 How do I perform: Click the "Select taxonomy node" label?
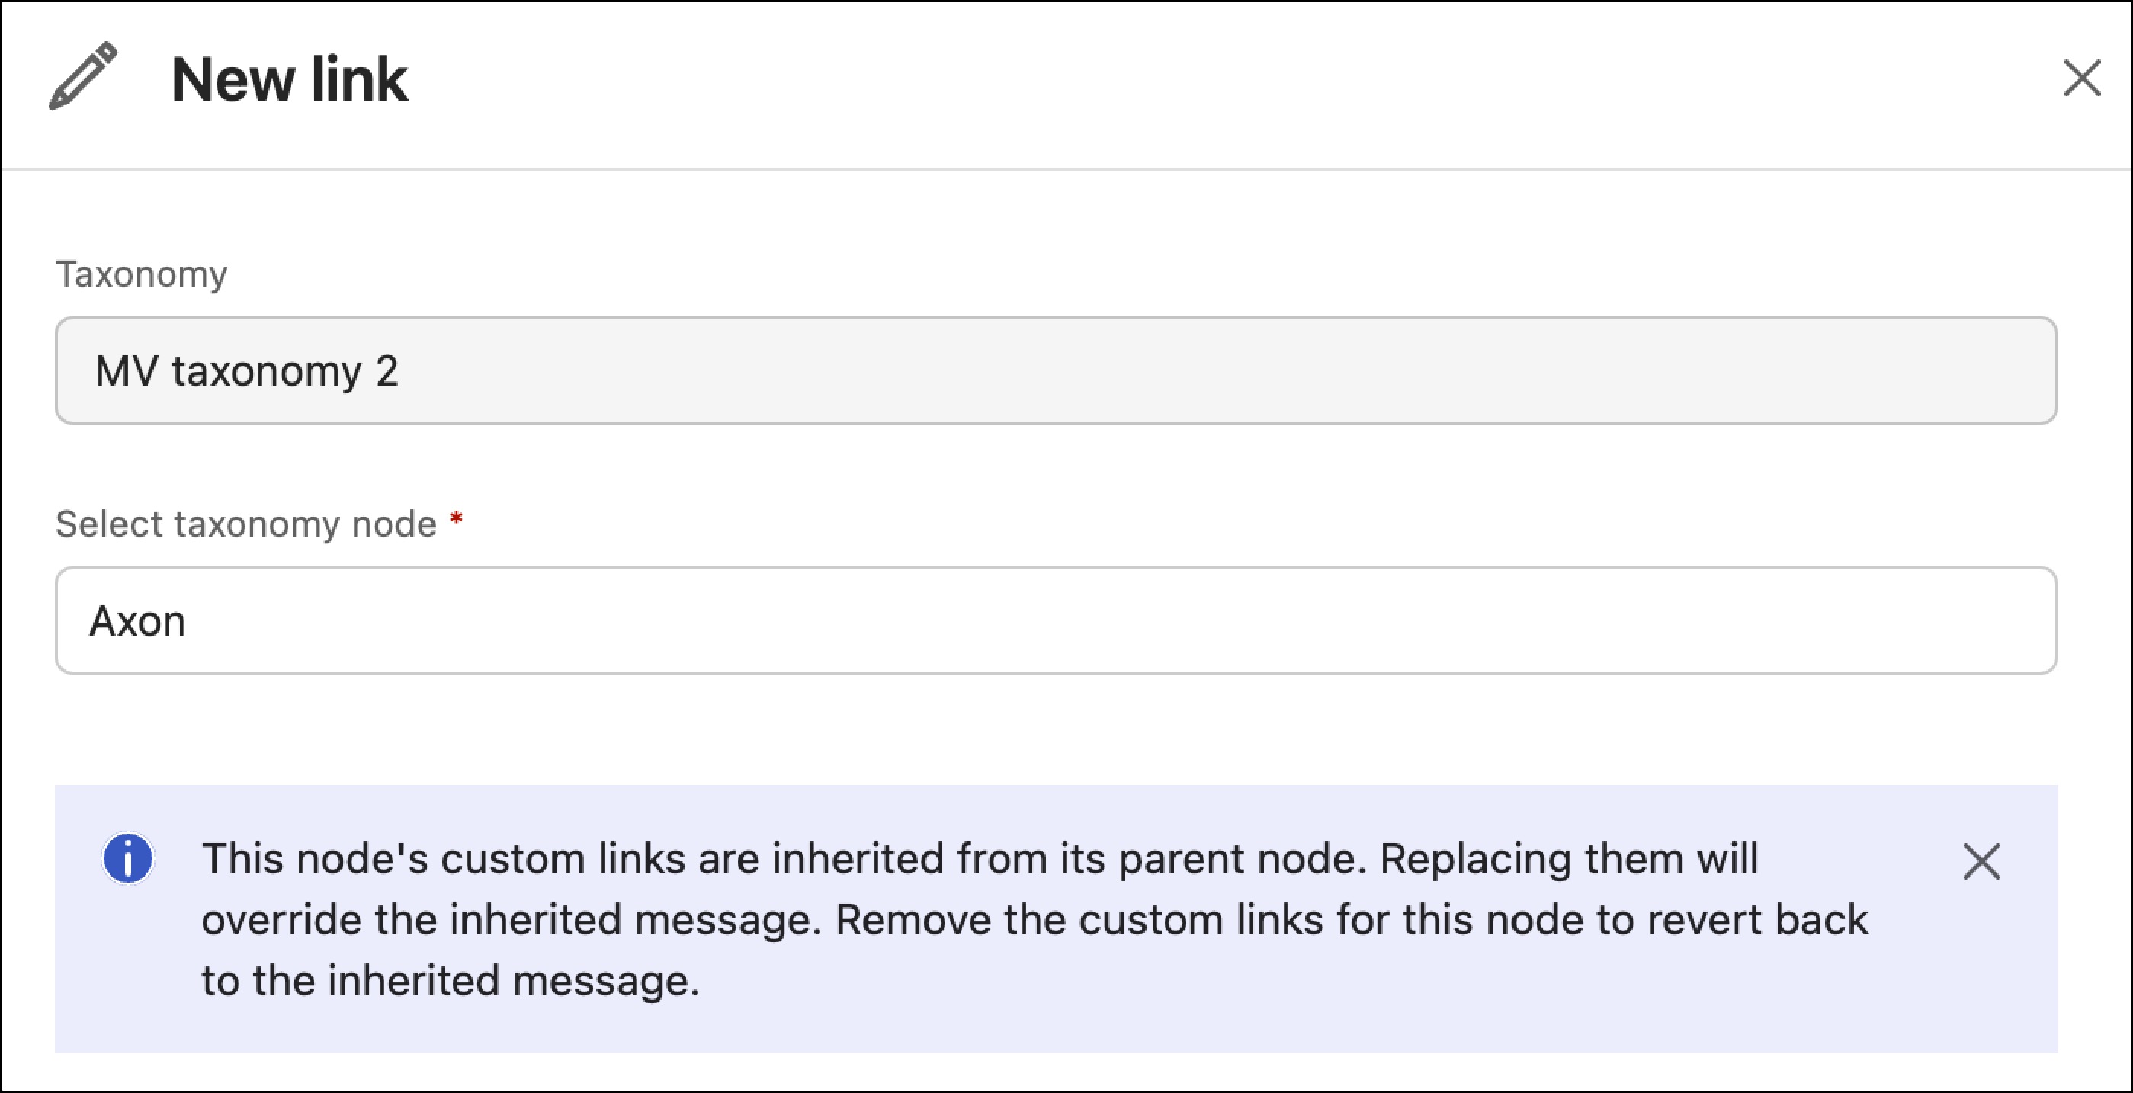click(x=246, y=524)
